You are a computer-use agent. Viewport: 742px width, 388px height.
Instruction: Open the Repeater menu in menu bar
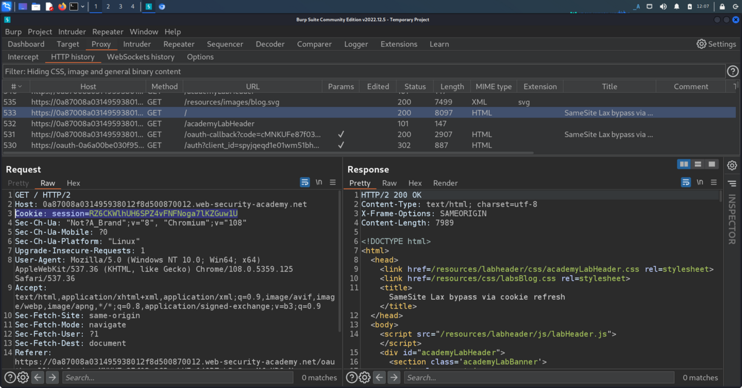108,32
